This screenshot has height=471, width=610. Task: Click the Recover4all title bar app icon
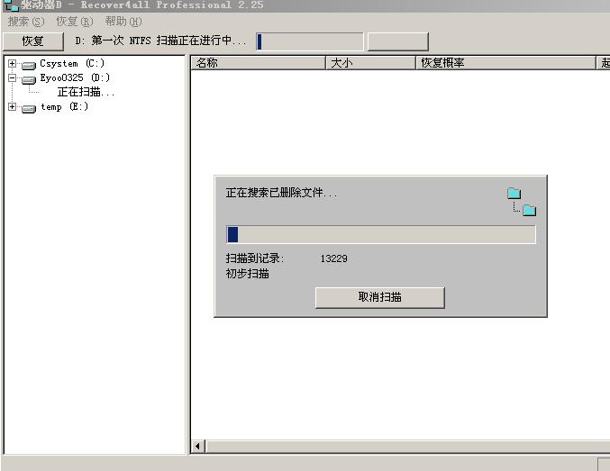(x=11, y=5)
